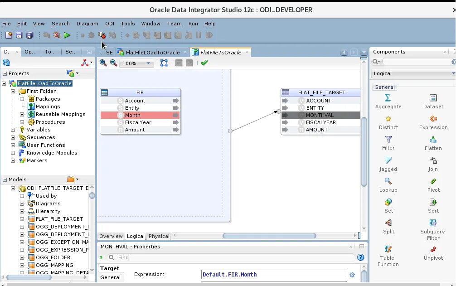Select the Mappings tree item
The height and width of the screenshot is (286, 456).
click(x=48, y=107)
